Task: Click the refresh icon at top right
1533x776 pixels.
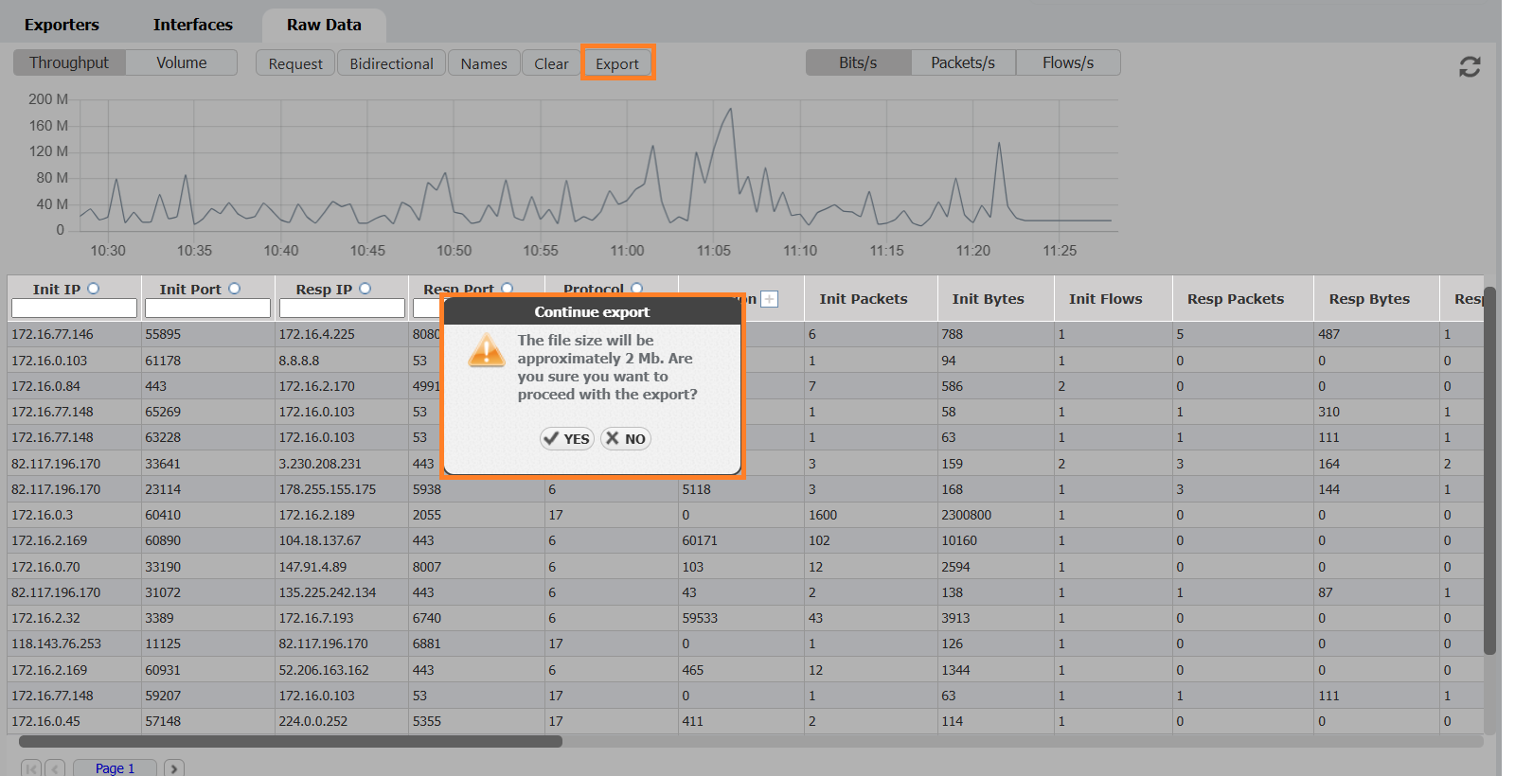Action: tap(1469, 66)
